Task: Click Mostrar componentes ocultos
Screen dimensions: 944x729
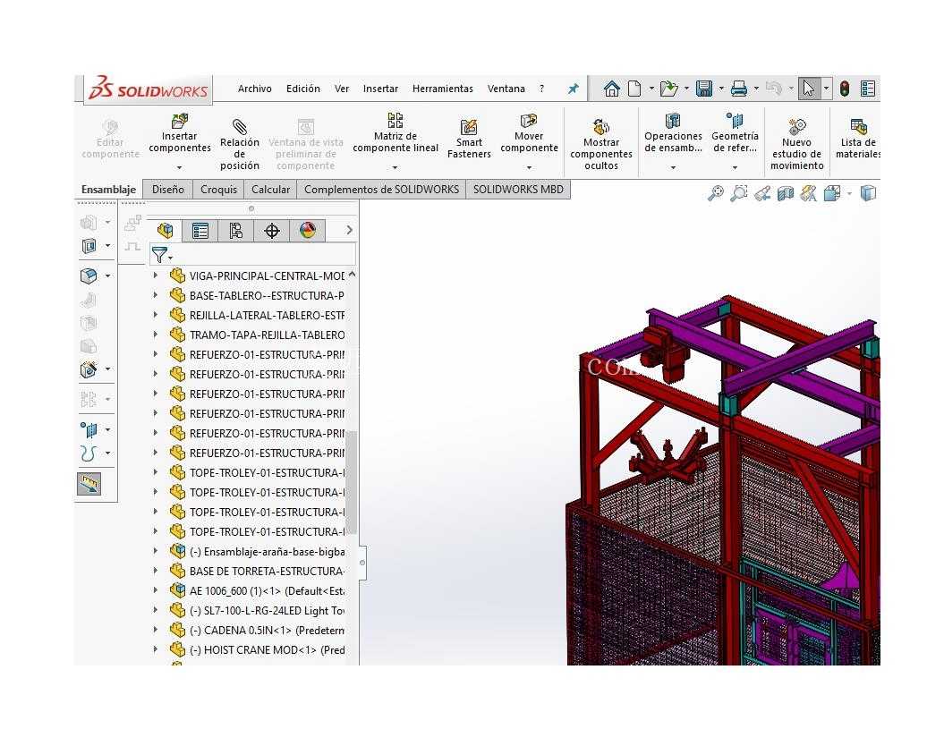Action: click(600, 145)
